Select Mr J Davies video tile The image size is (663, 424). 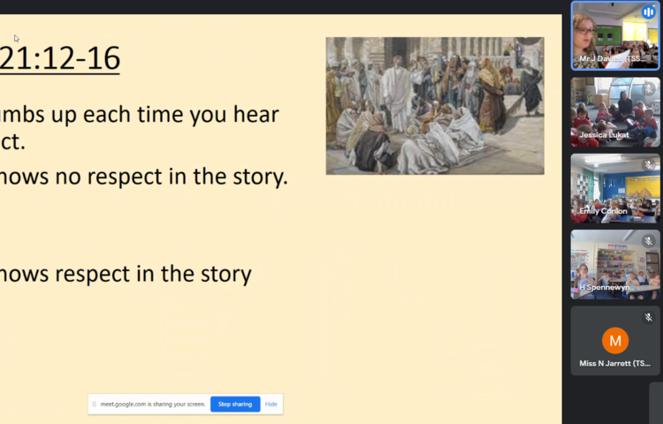[x=615, y=35]
